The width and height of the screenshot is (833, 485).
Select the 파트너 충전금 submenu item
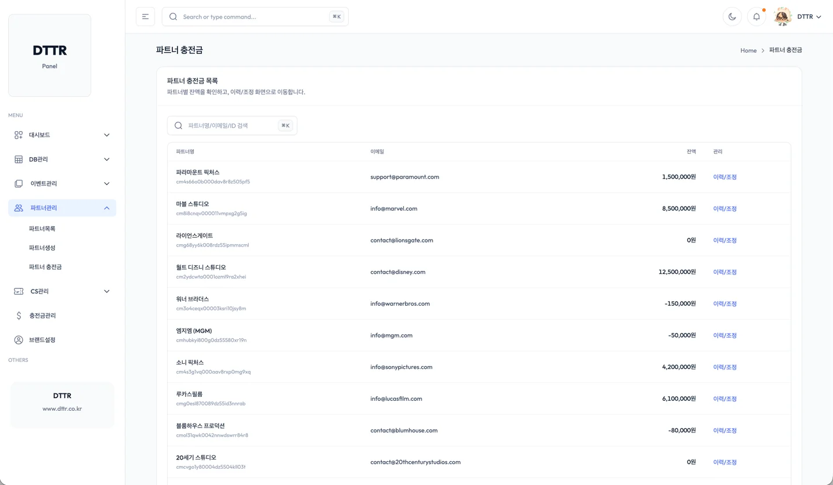coord(45,267)
